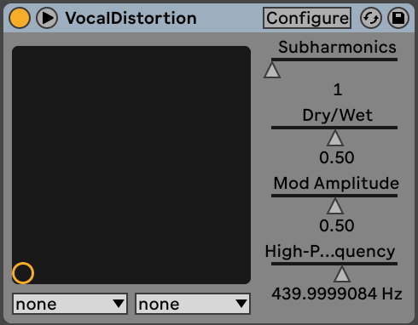Open the left none dropdown for the X axis
The height and width of the screenshot is (325, 418).
coord(70,304)
